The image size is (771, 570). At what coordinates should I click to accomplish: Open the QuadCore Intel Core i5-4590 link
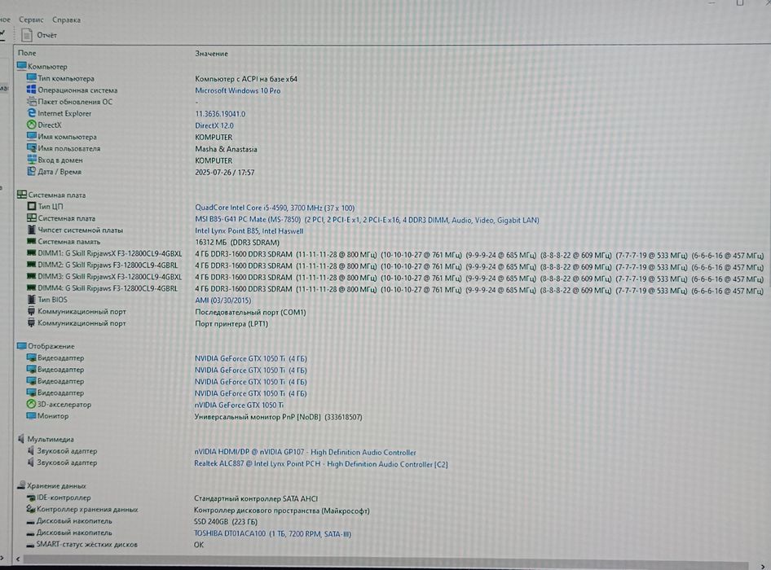tap(275, 208)
